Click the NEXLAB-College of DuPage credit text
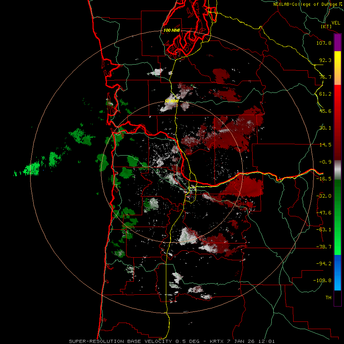 point(308,4)
